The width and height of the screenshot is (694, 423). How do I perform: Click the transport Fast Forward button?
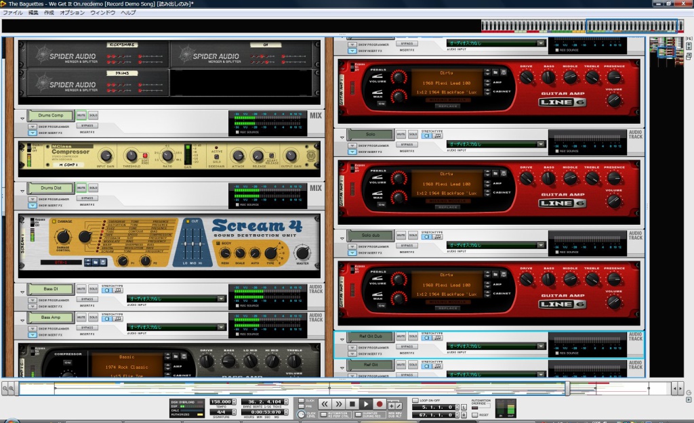click(x=339, y=404)
